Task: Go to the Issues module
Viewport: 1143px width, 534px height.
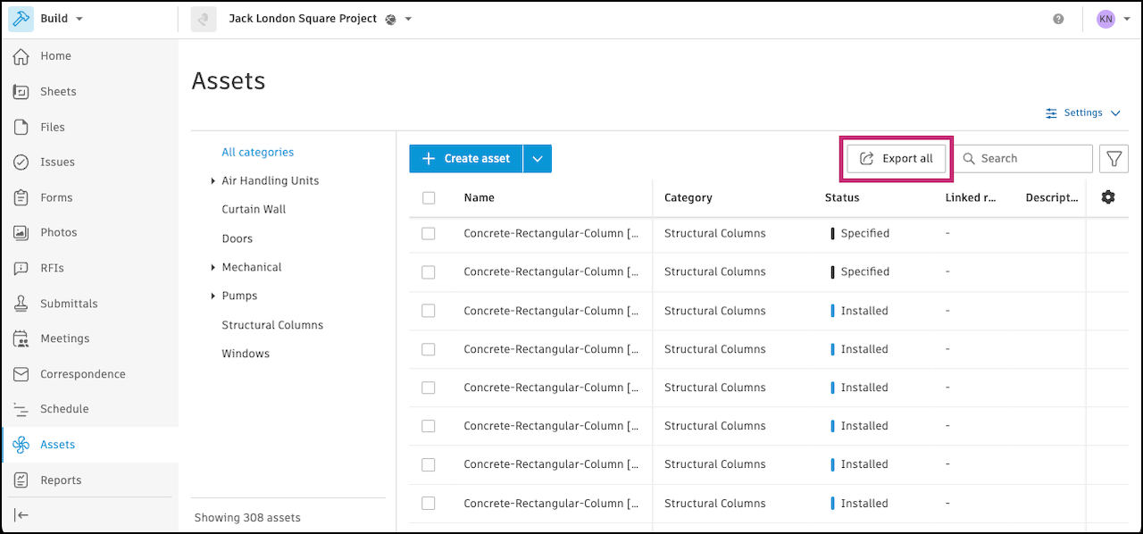Action: 57,162
